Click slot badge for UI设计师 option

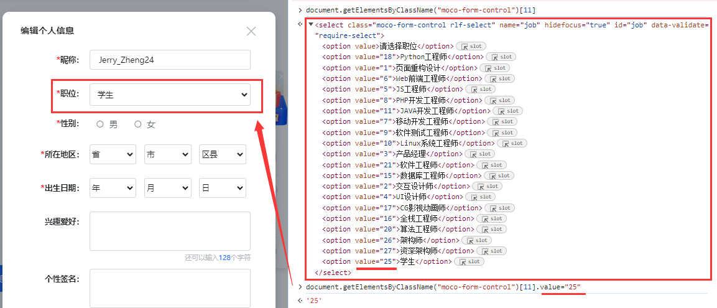[480, 197]
